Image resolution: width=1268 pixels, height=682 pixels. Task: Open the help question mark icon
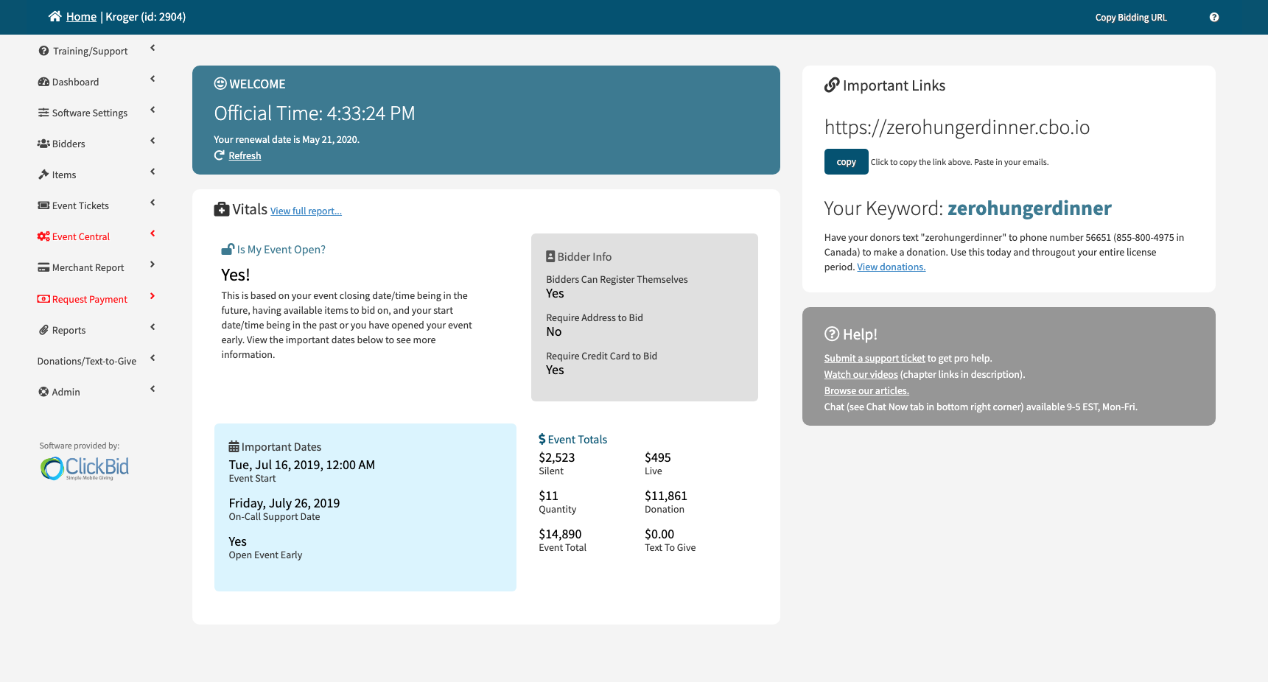click(1213, 17)
